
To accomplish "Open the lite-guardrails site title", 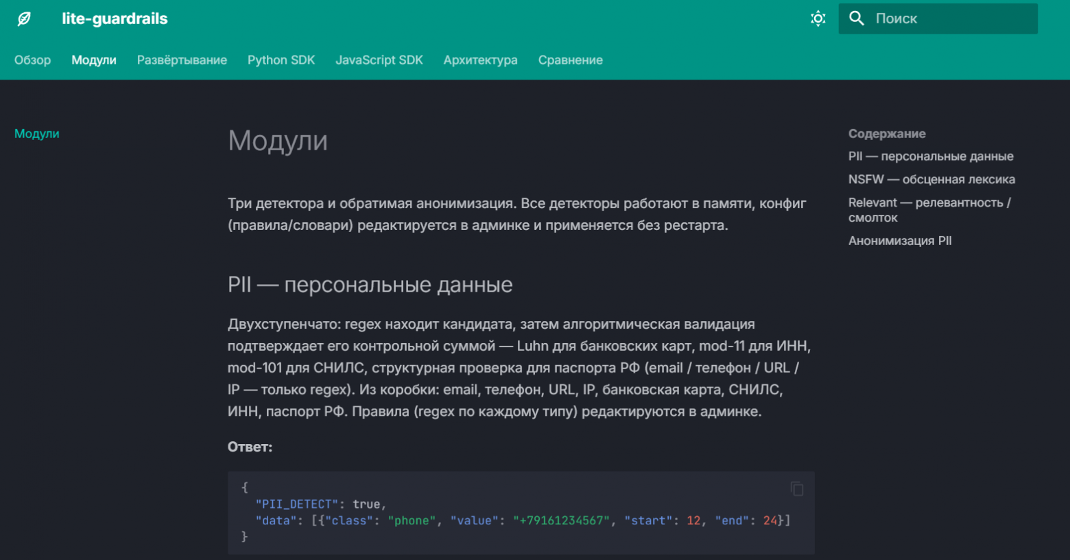I will (115, 19).
